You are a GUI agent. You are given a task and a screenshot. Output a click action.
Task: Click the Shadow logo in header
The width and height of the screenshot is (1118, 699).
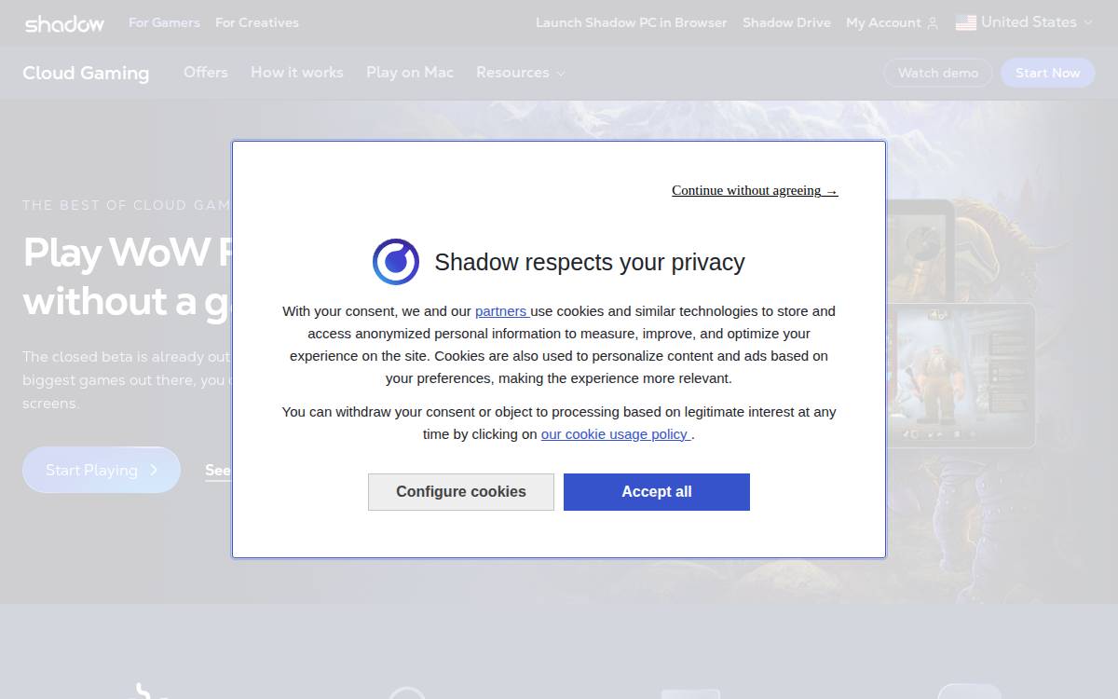click(64, 23)
